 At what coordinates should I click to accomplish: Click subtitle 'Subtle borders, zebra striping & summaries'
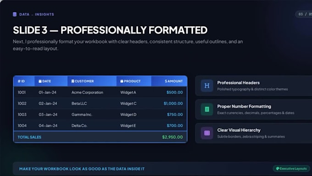point(251,136)
